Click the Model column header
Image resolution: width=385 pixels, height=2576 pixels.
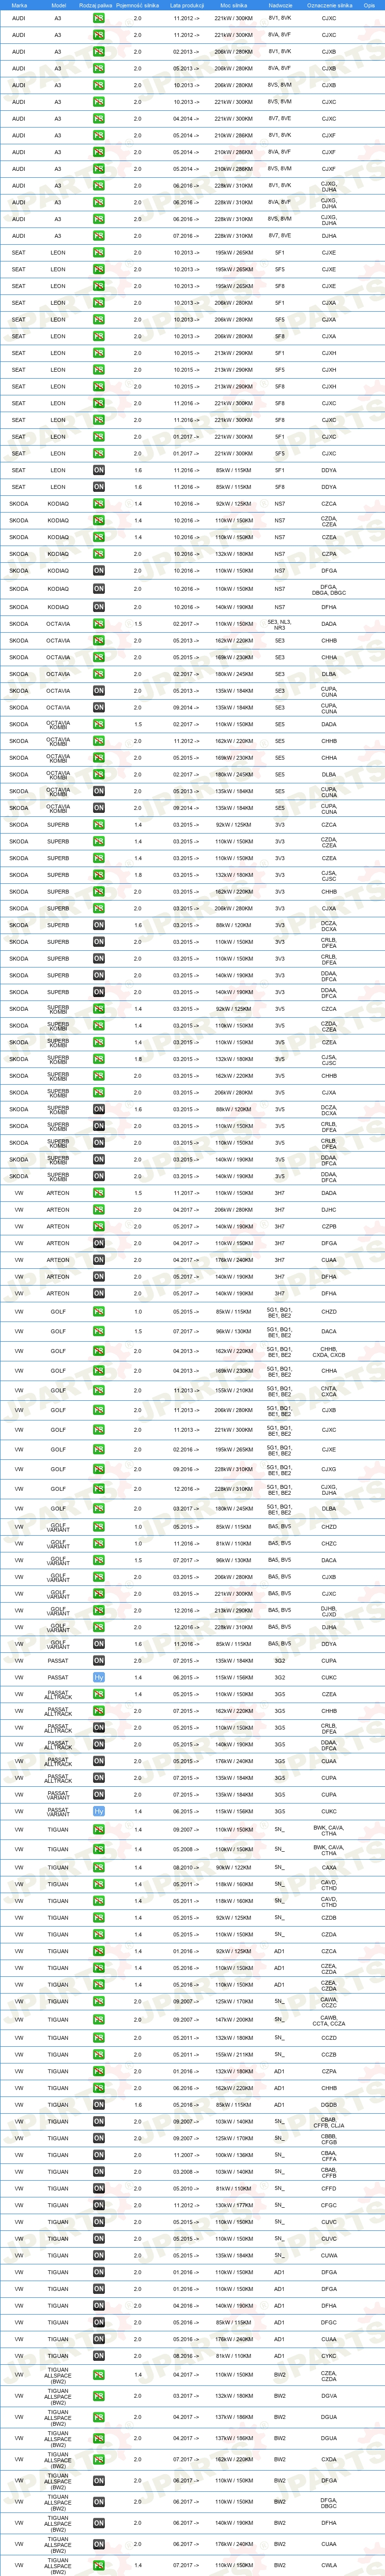[x=58, y=5]
